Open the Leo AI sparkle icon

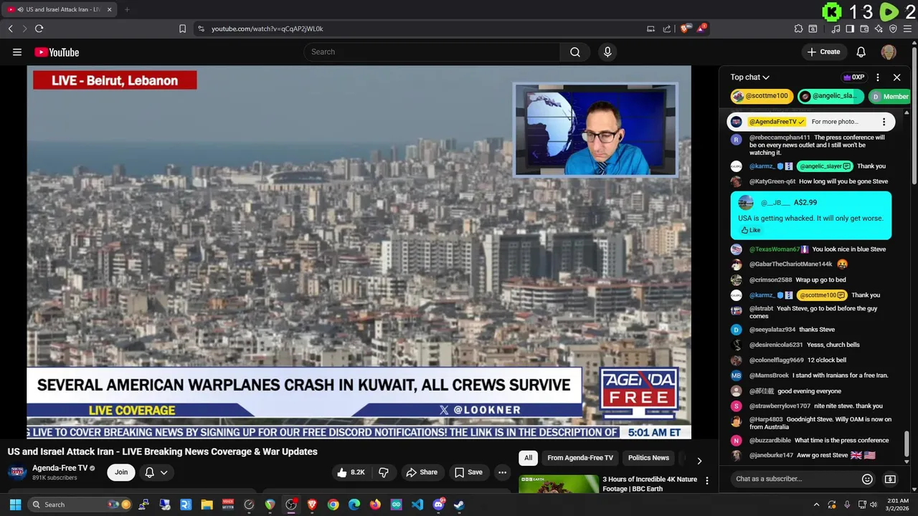click(879, 29)
